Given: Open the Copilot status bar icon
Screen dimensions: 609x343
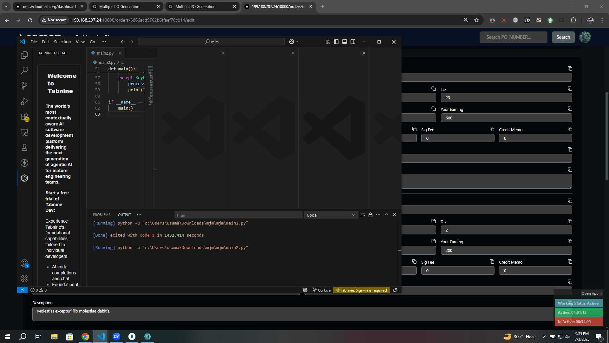Looking at the screenshot, I should pyautogui.click(x=305, y=290).
